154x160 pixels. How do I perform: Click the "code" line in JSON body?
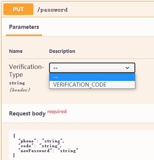point(40,146)
